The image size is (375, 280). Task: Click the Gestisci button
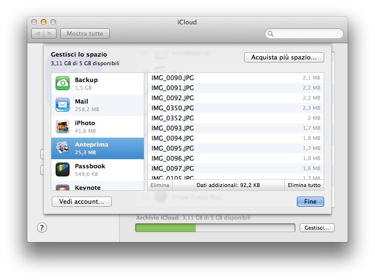(x=317, y=228)
